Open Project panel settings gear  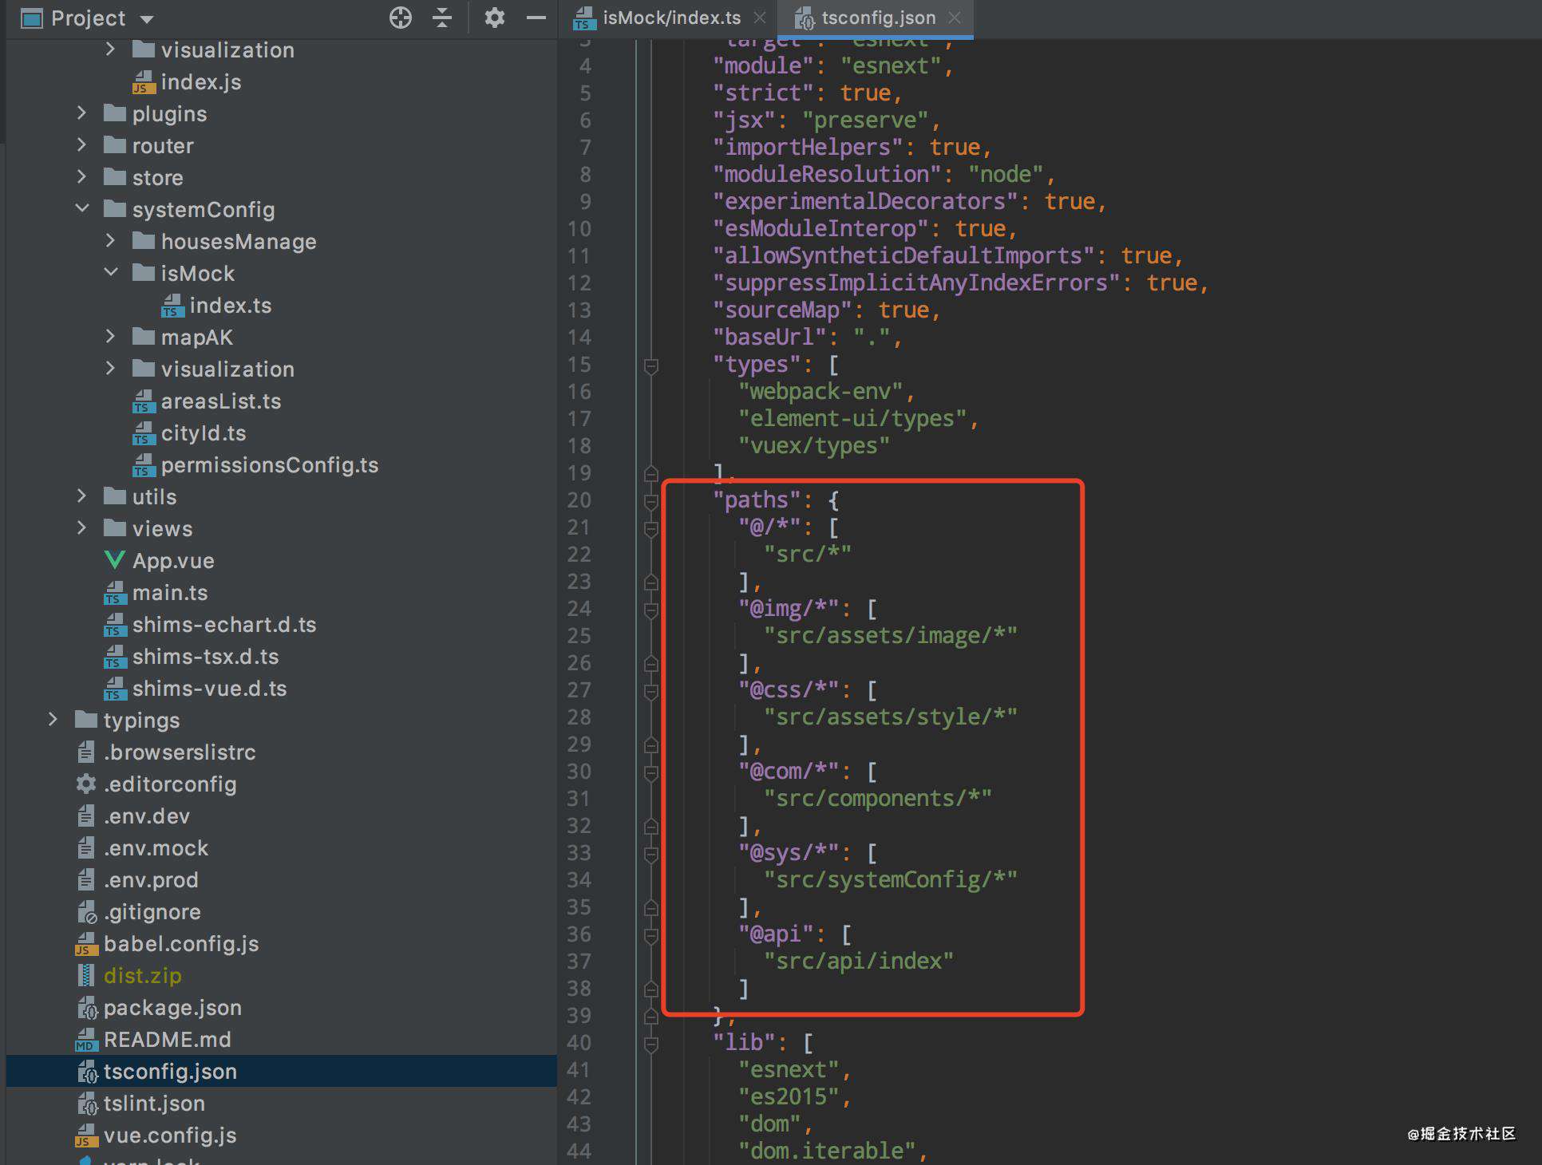pos(495,18)
